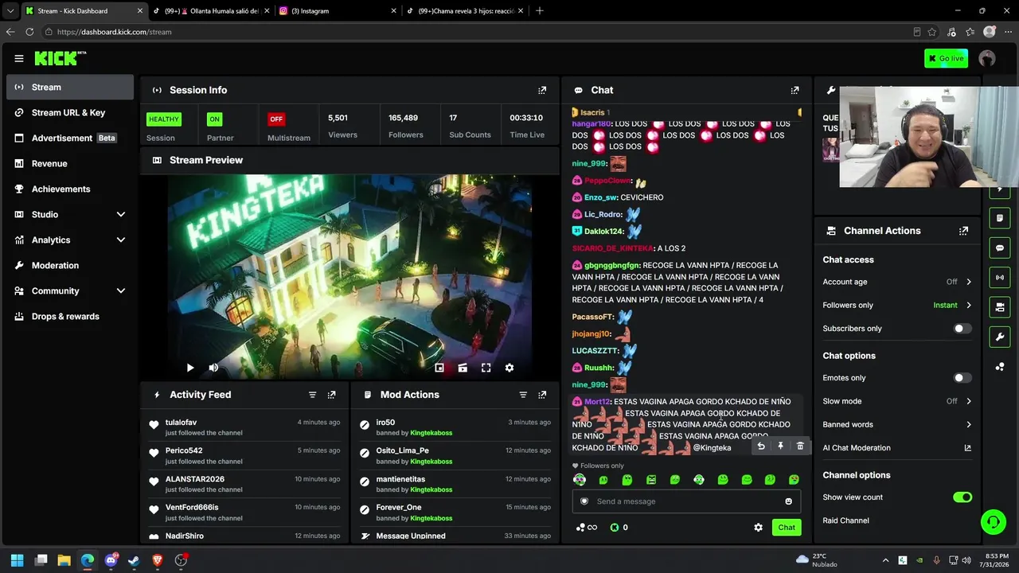Delete the highlighted Mort12 chat message

coord(800,446)
